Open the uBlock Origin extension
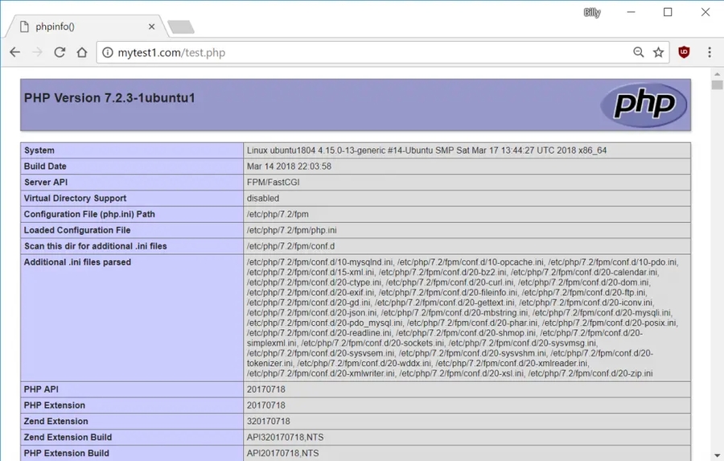The height and width of the screenshot is (461, 724). (x=684, y=52)
